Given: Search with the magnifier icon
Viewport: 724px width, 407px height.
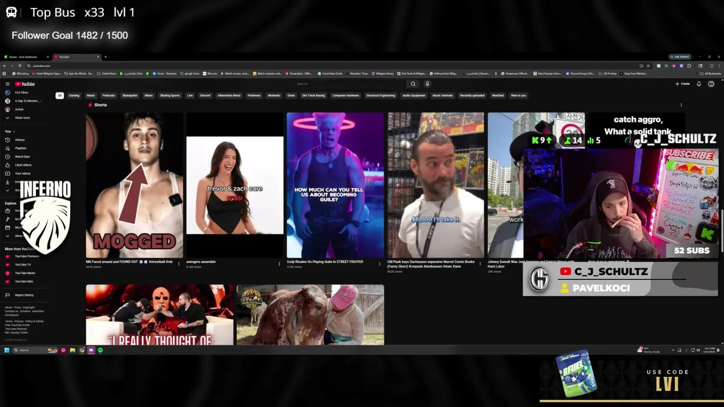Looking at the screenshot, I should [x=413, y=84].
